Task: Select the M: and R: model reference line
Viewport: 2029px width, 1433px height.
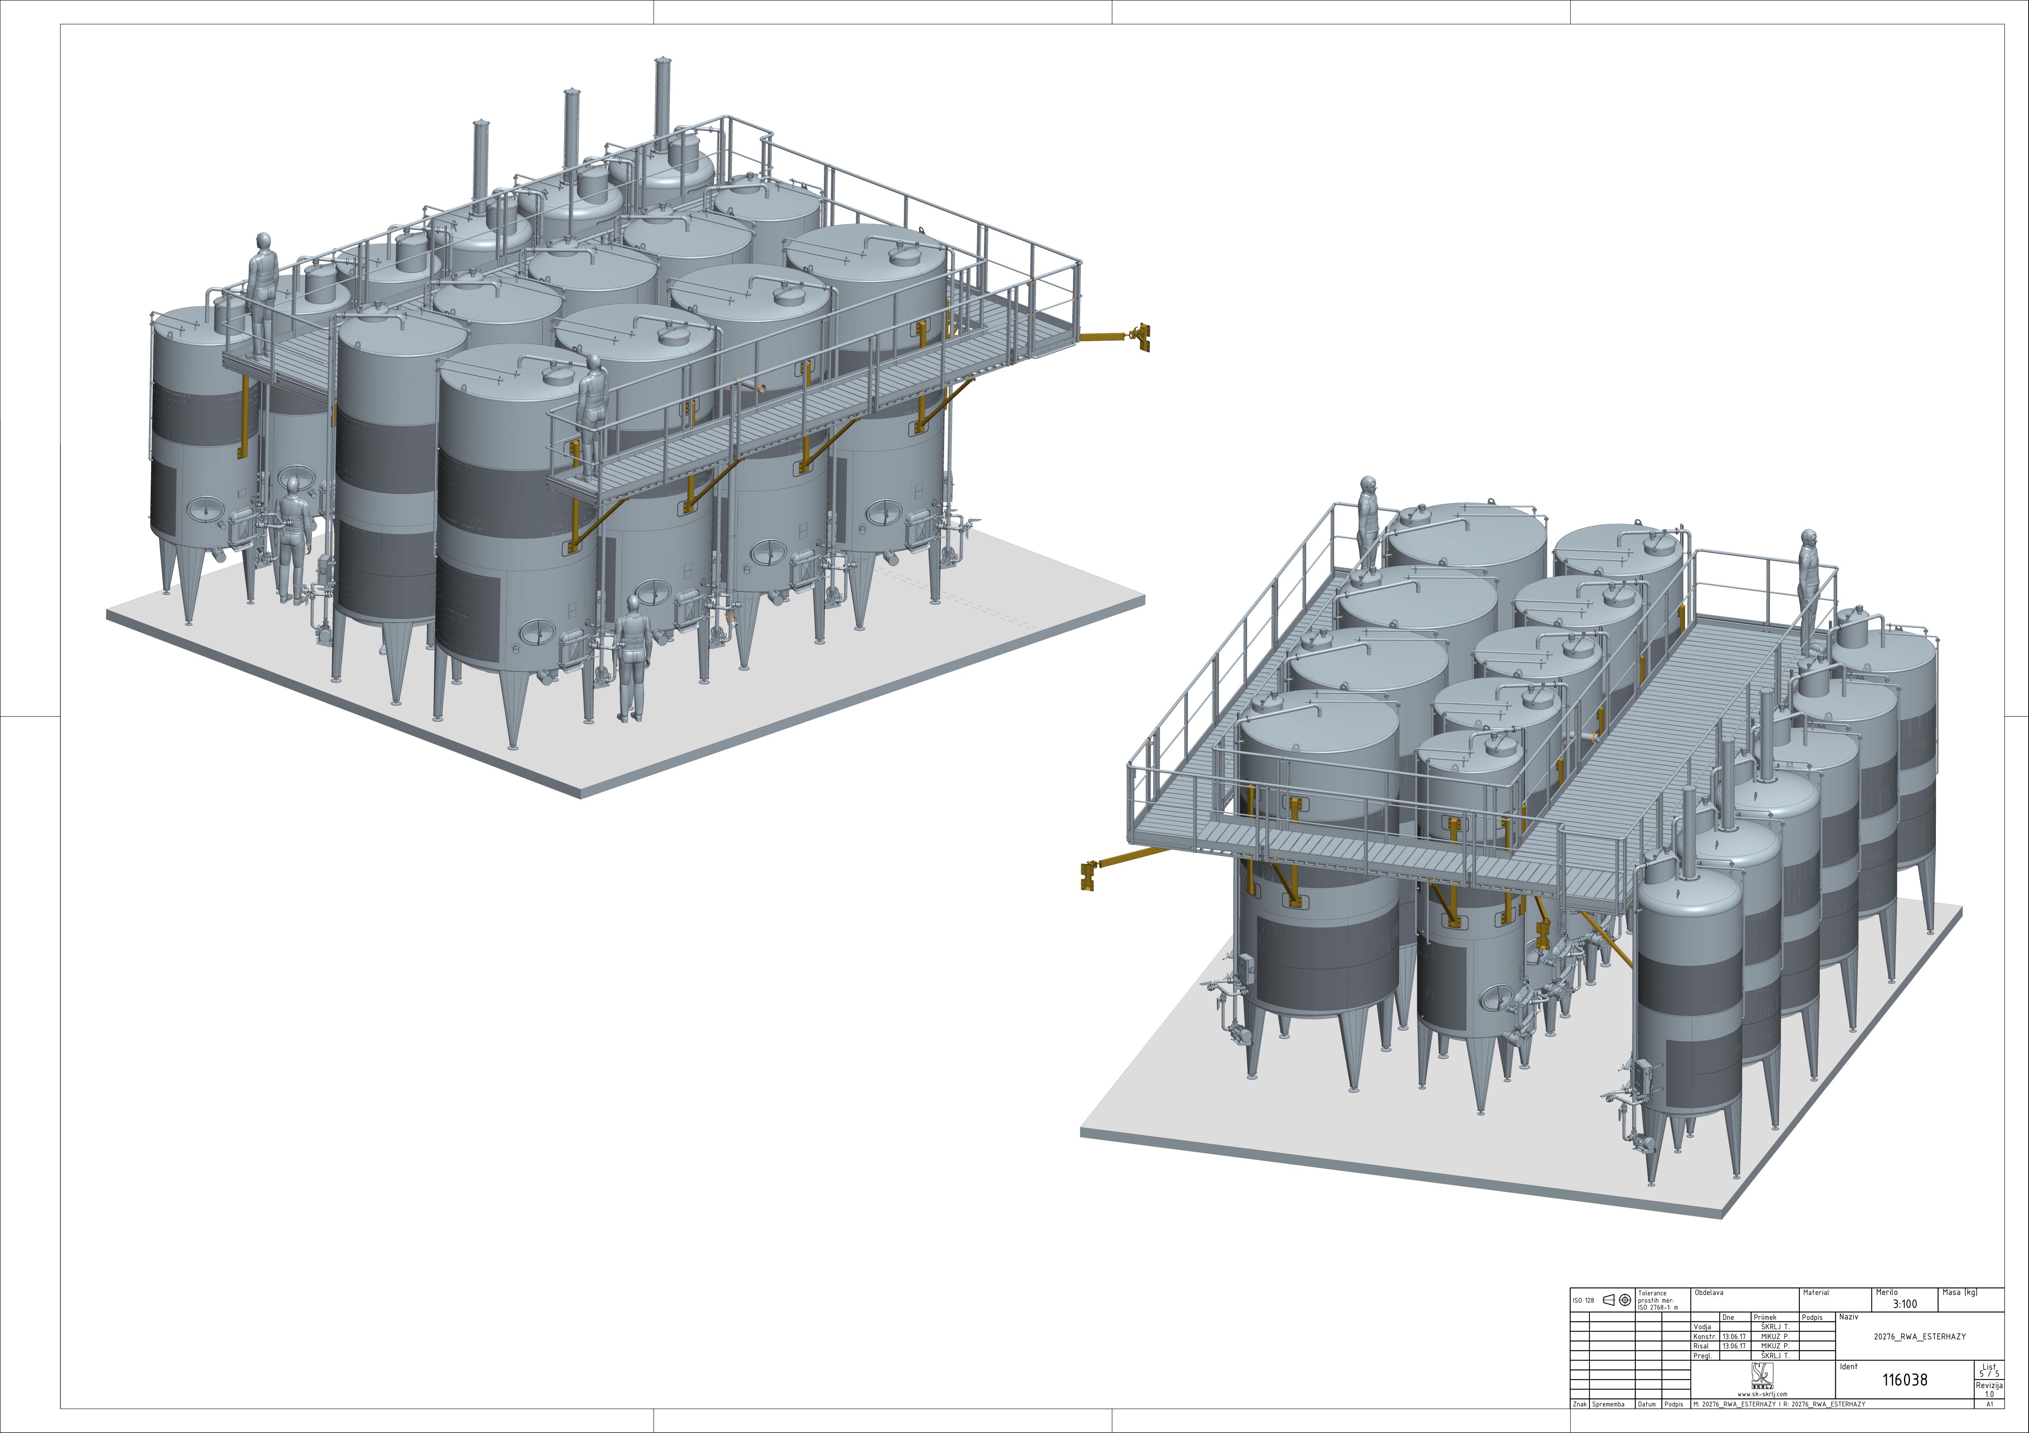Action: click(x=1780, y=1405)
